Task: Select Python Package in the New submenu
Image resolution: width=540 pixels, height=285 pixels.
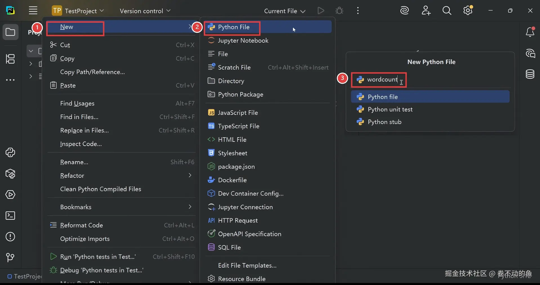Action: [x=241, y=94]
